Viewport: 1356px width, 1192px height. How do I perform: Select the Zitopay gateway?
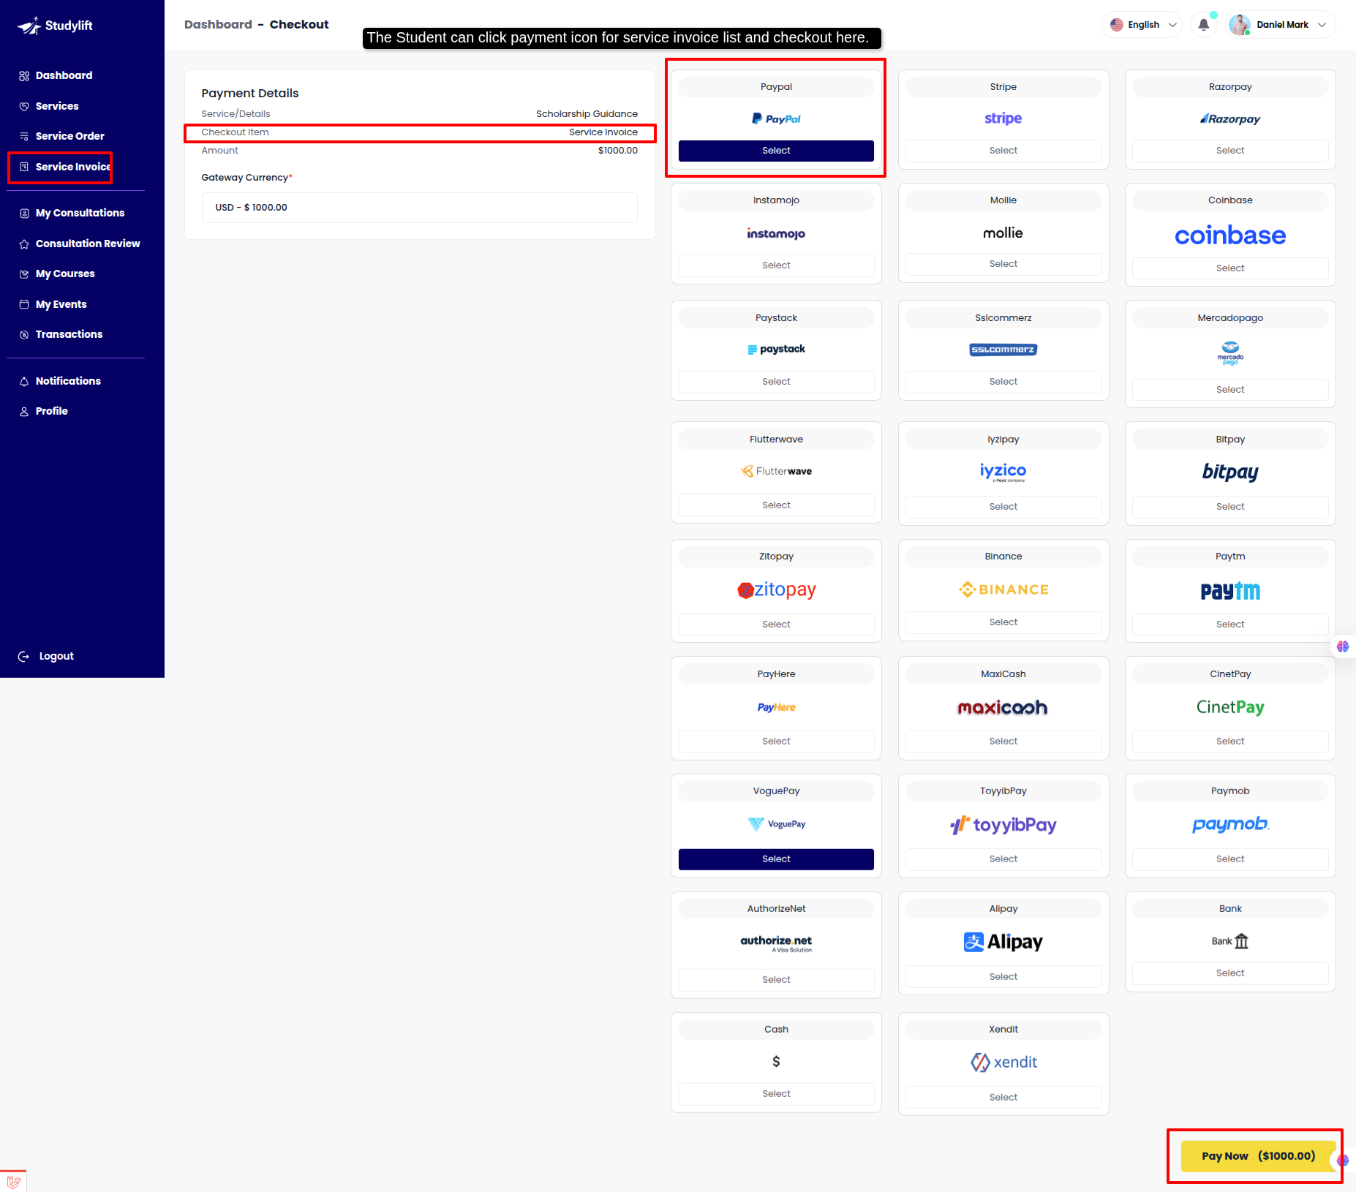[x=776, y=625]
